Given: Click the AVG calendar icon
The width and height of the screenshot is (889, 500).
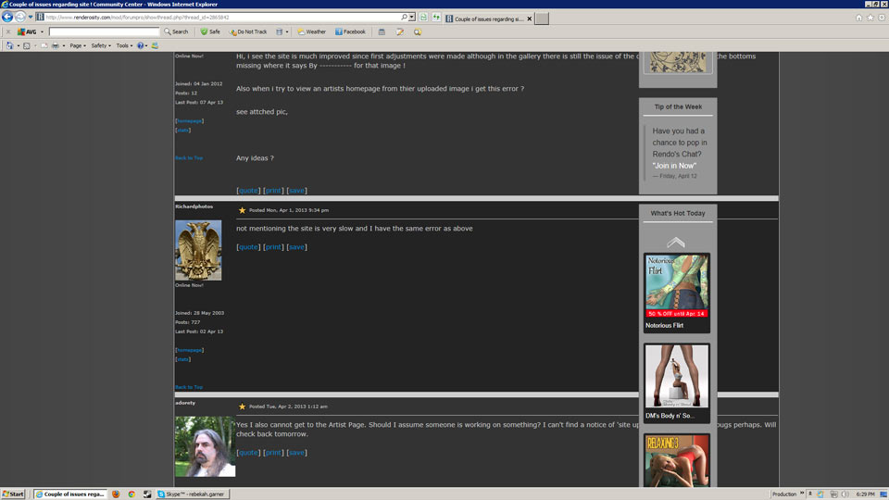Looking at the screenshot, I should point(382,31).
